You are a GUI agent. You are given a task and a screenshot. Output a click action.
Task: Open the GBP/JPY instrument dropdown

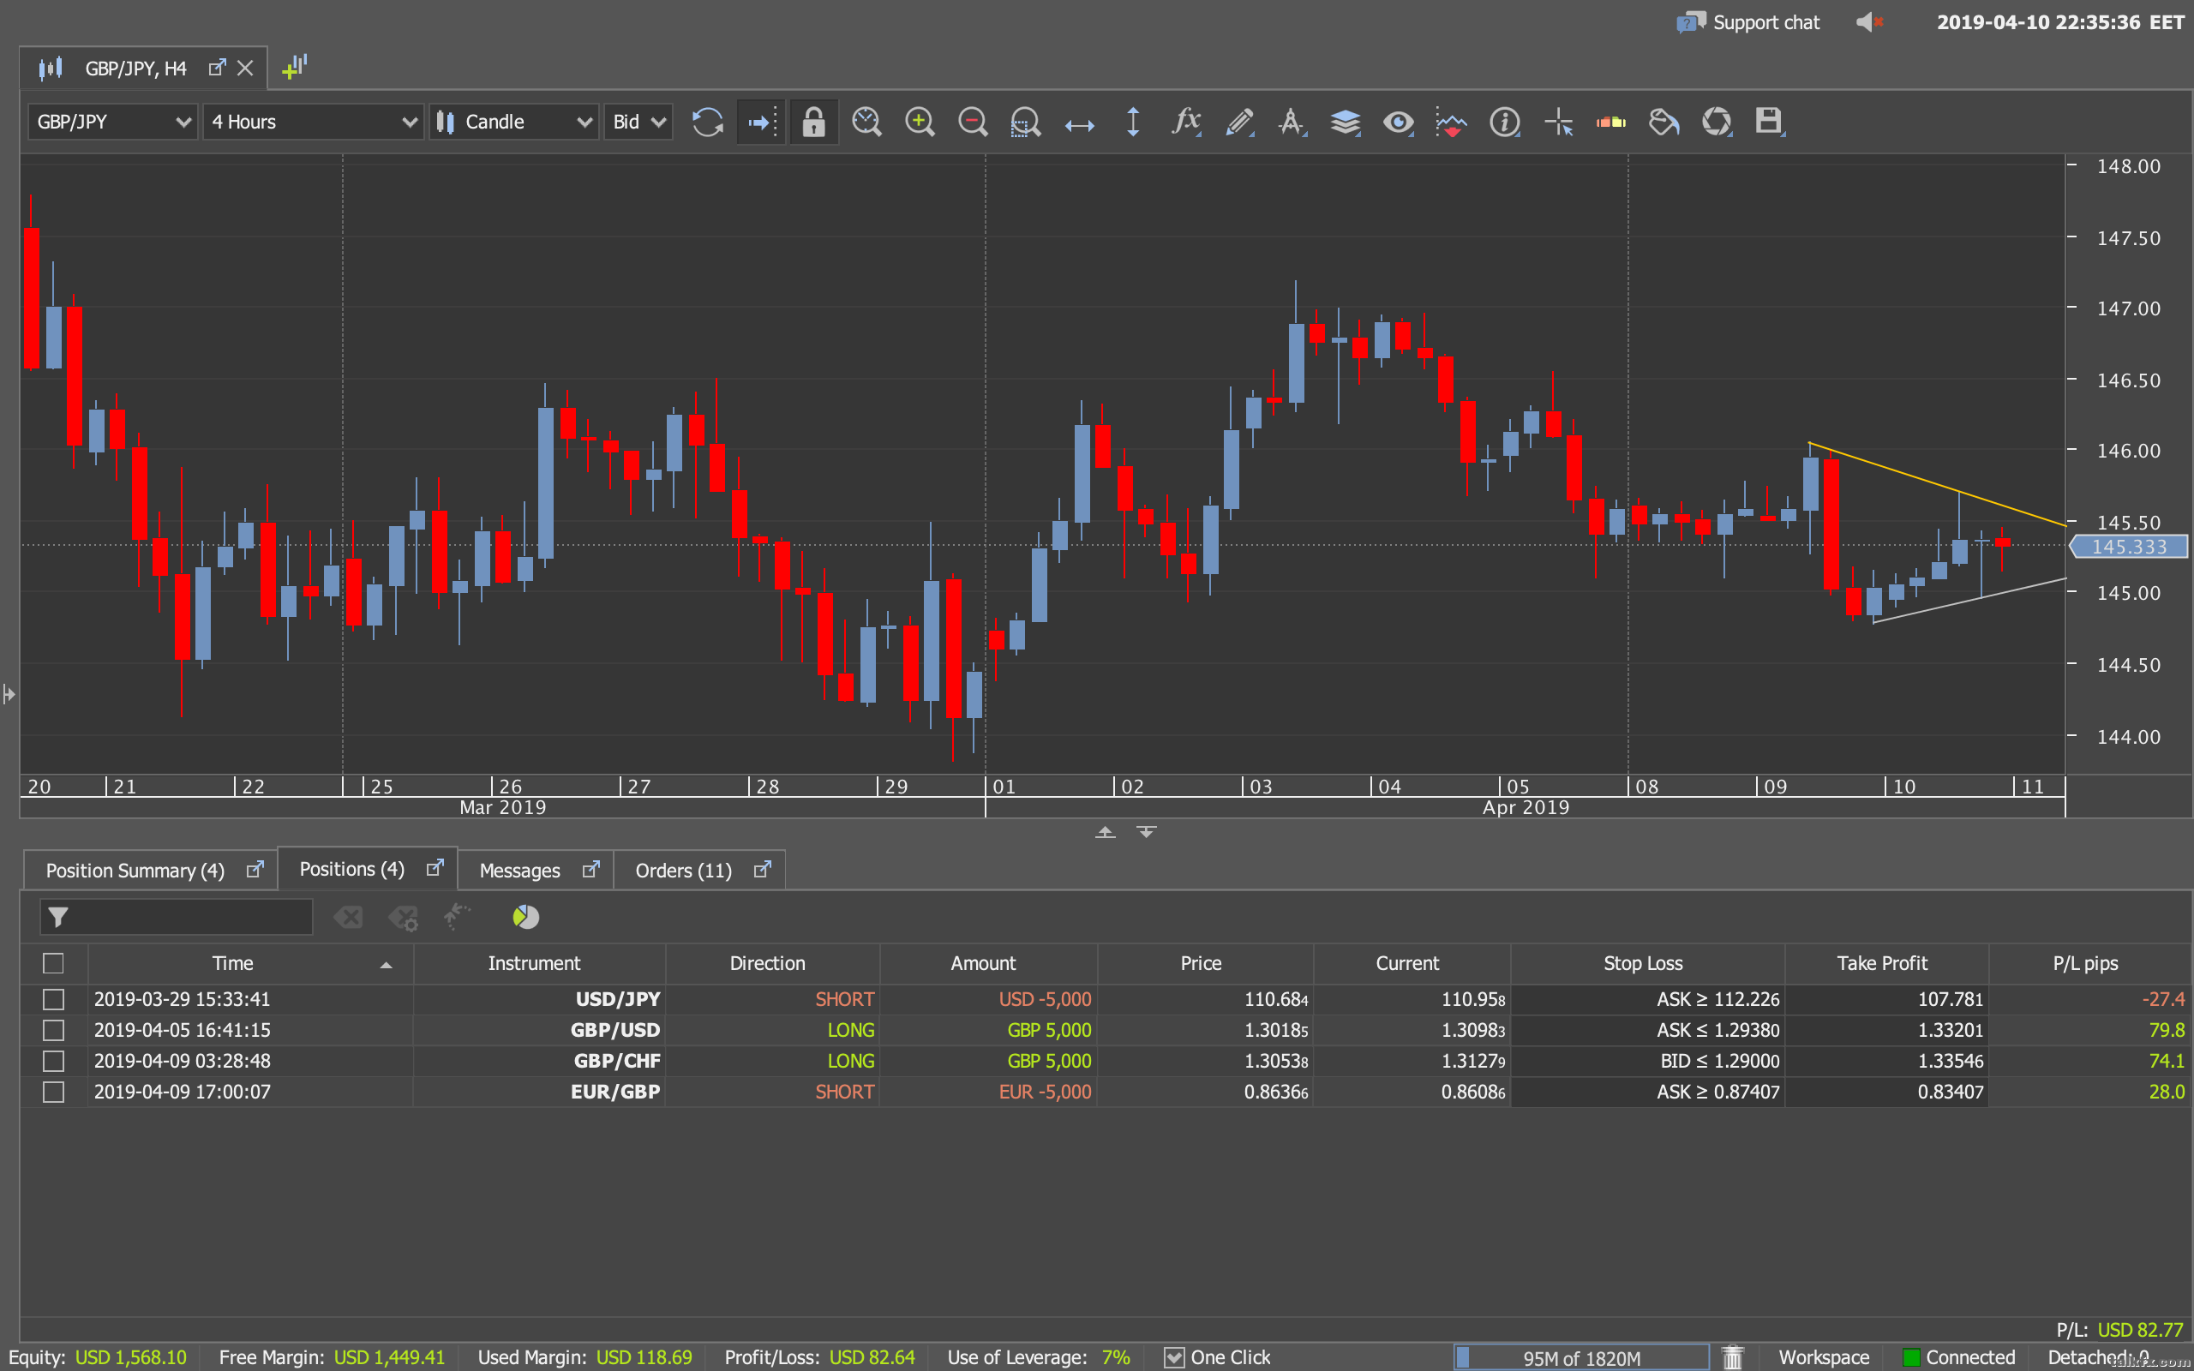[113, 122]
